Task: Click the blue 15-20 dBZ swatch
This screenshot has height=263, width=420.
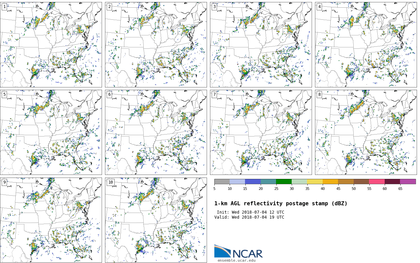Action: click(253, 182)
